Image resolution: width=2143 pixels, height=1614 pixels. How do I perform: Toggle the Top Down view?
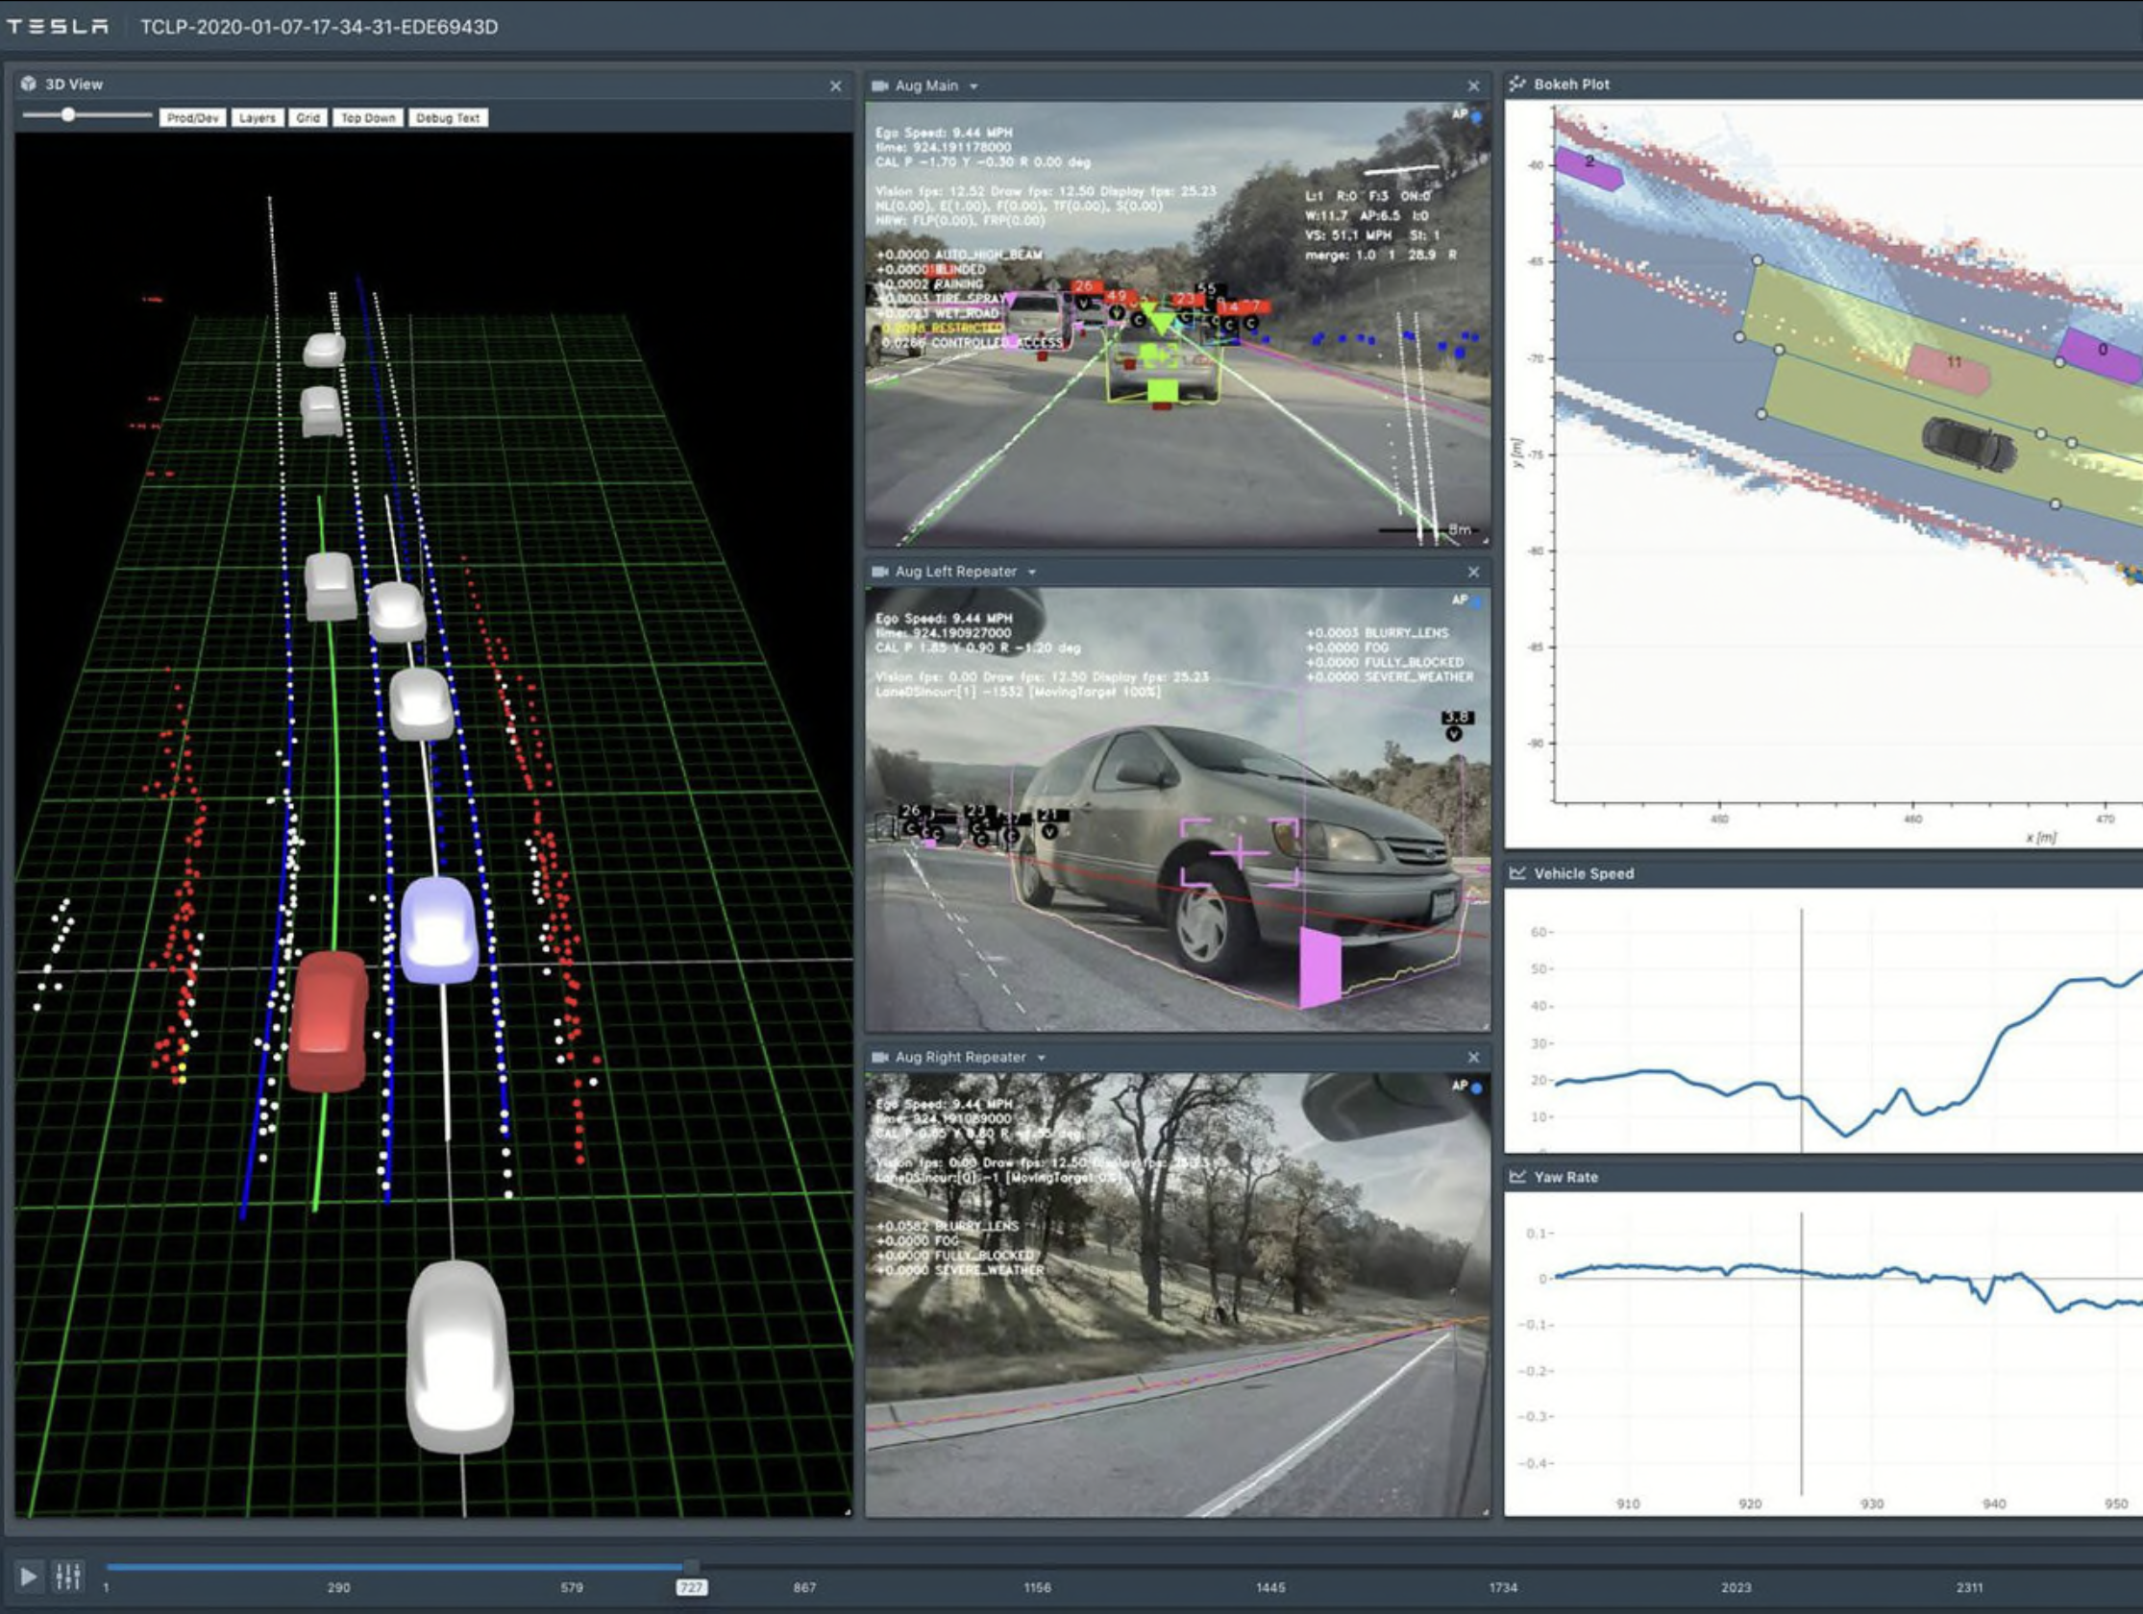coord(367,117)
